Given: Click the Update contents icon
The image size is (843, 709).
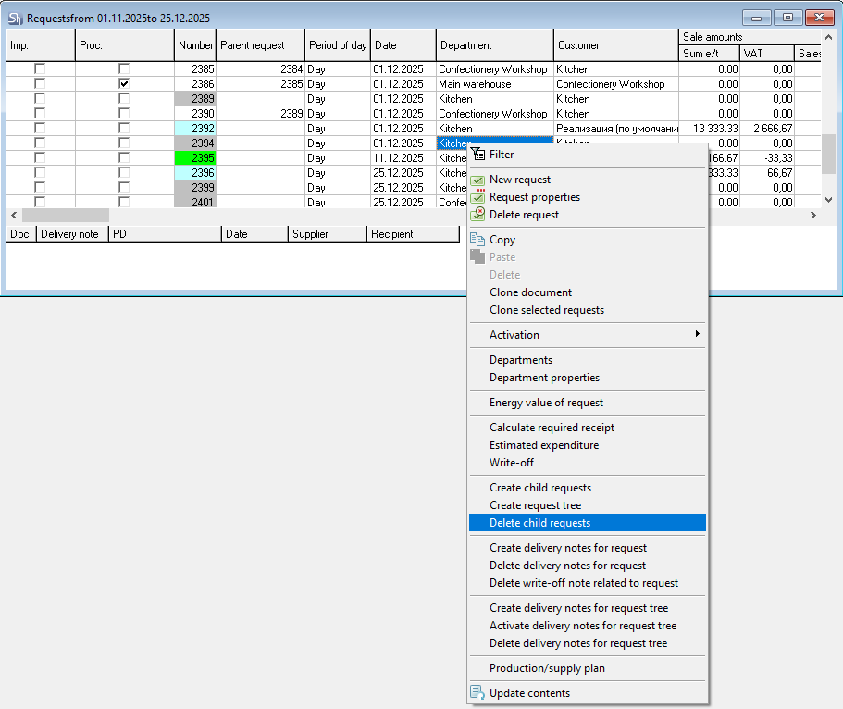Looking at the screenshot, I should coord(477,693).
